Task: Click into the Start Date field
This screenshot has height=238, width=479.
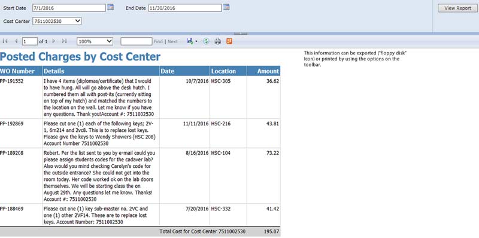Action: coord(69,8)
